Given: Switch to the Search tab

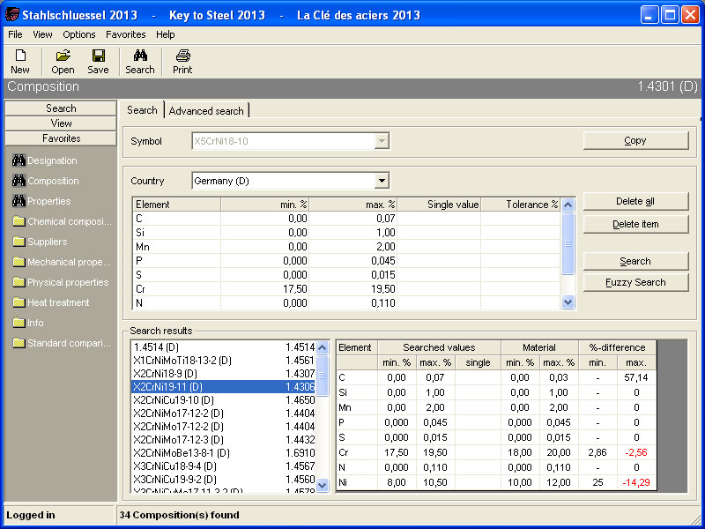Looking at the screenshot, I should 142,109.
